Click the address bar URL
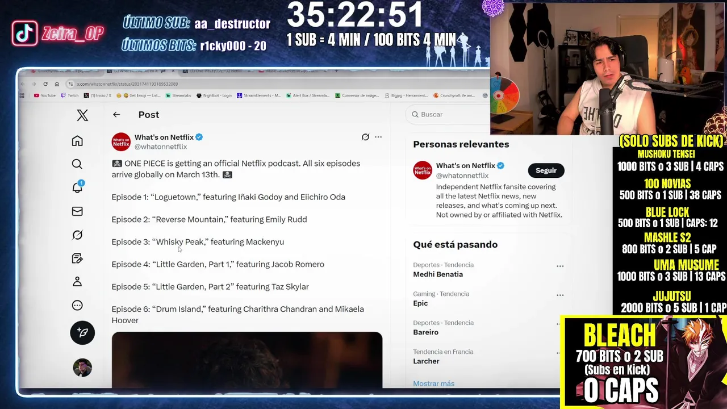Viewport: 727px width, 409px height. [127, 84]
